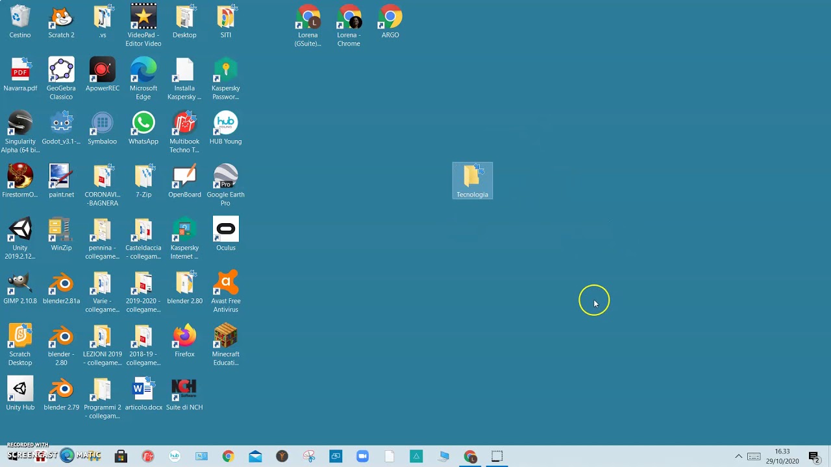831x467 pixels.
Task: Open the SITI folder shortcut
Action: click(225, 22)
